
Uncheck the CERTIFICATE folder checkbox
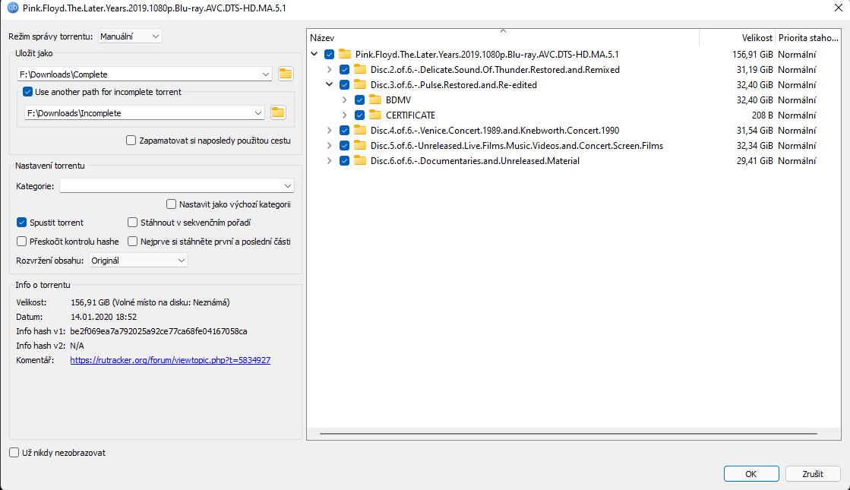[x=359, y=115]
